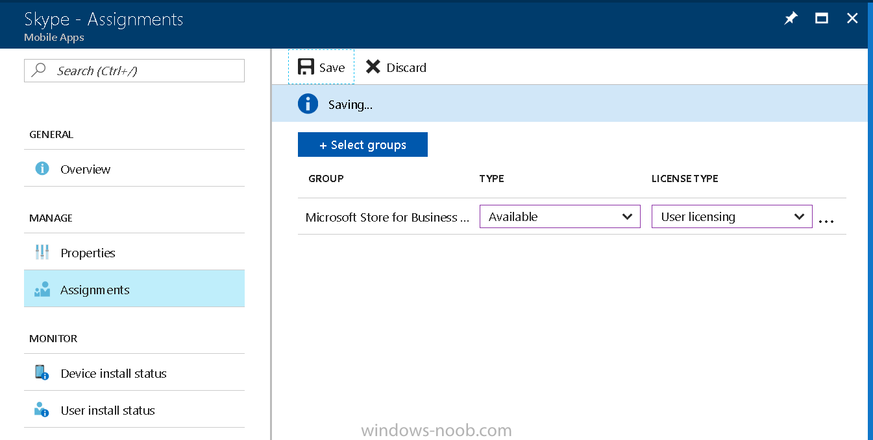Click the Saving... status message
Screen dimensions: 873x440
[x=350, y=104]
